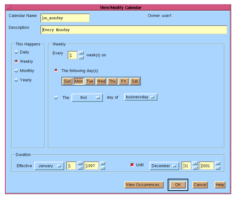Toggle the Tue day button
Image resolution: width=236 pixels, height=197 pixels.
pyautogui.click(x=90, y=81)
